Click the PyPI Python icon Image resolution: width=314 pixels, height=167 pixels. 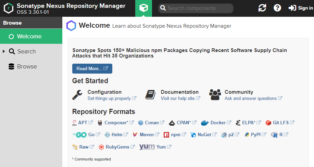coord(247,135)
